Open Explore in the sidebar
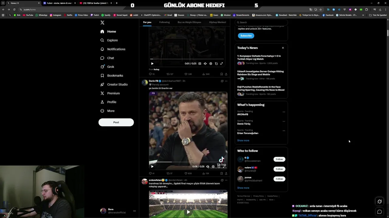 pos(109,40)
